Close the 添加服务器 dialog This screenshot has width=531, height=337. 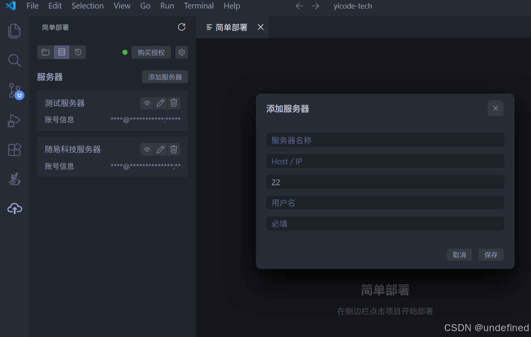496,108
